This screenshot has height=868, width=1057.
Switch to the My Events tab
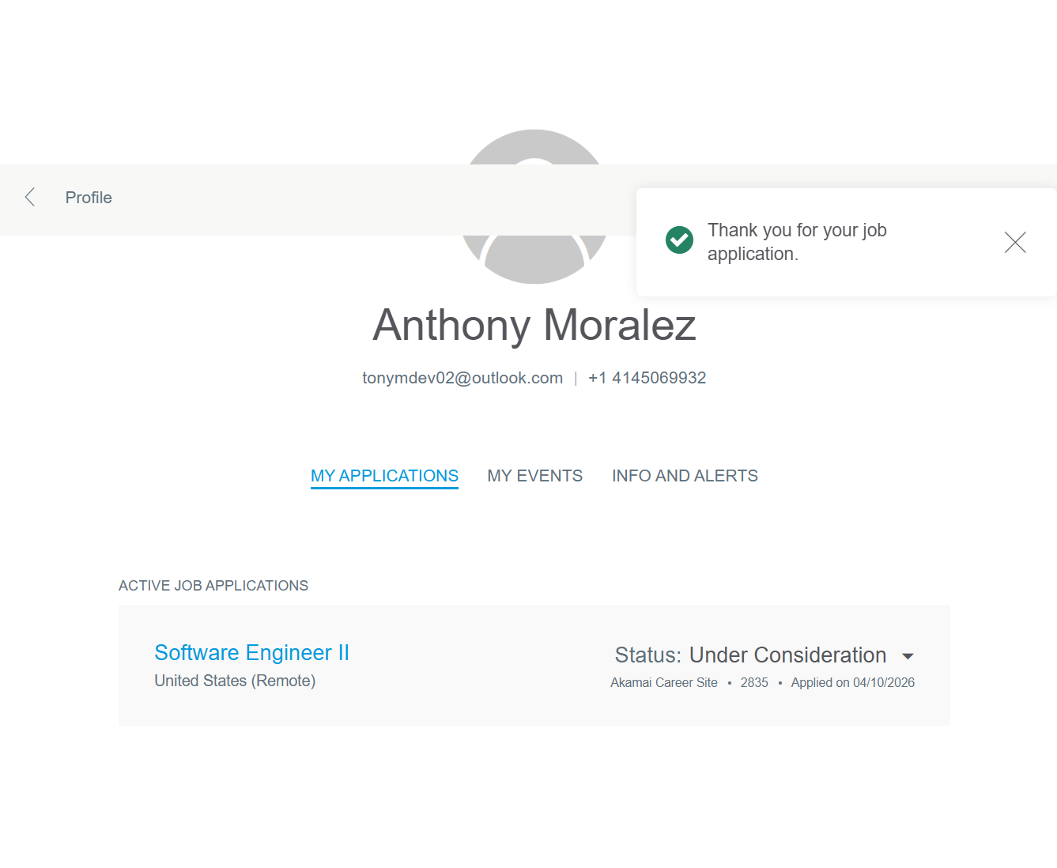(x=534, y=476)
